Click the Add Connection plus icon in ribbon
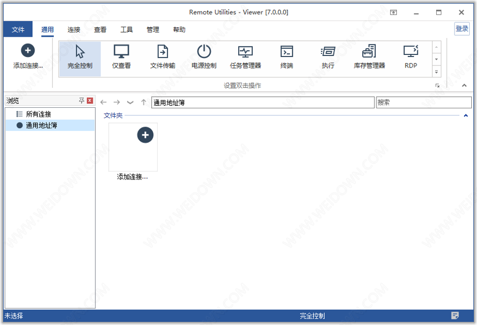Viewport: 477px width, 325px height. 28,50
